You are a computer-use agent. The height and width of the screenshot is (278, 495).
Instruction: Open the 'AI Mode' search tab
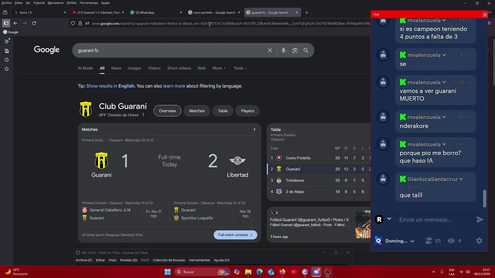tap(85, 68)
